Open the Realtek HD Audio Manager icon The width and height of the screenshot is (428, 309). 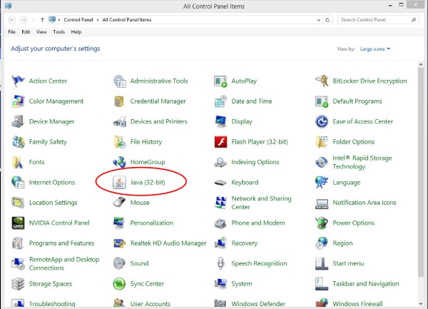pyautogui.click(x=119, y=243)
